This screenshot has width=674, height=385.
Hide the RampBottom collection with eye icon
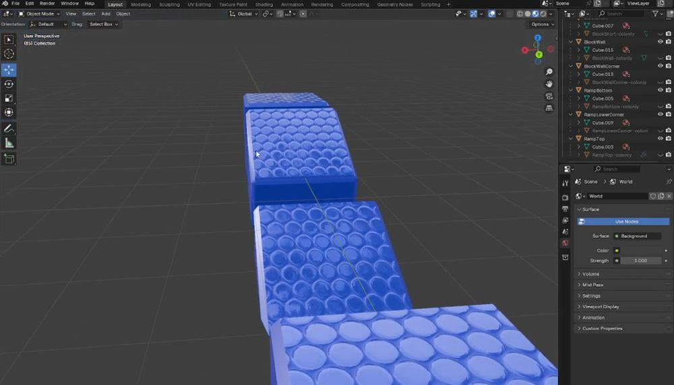tap(661, 90)
